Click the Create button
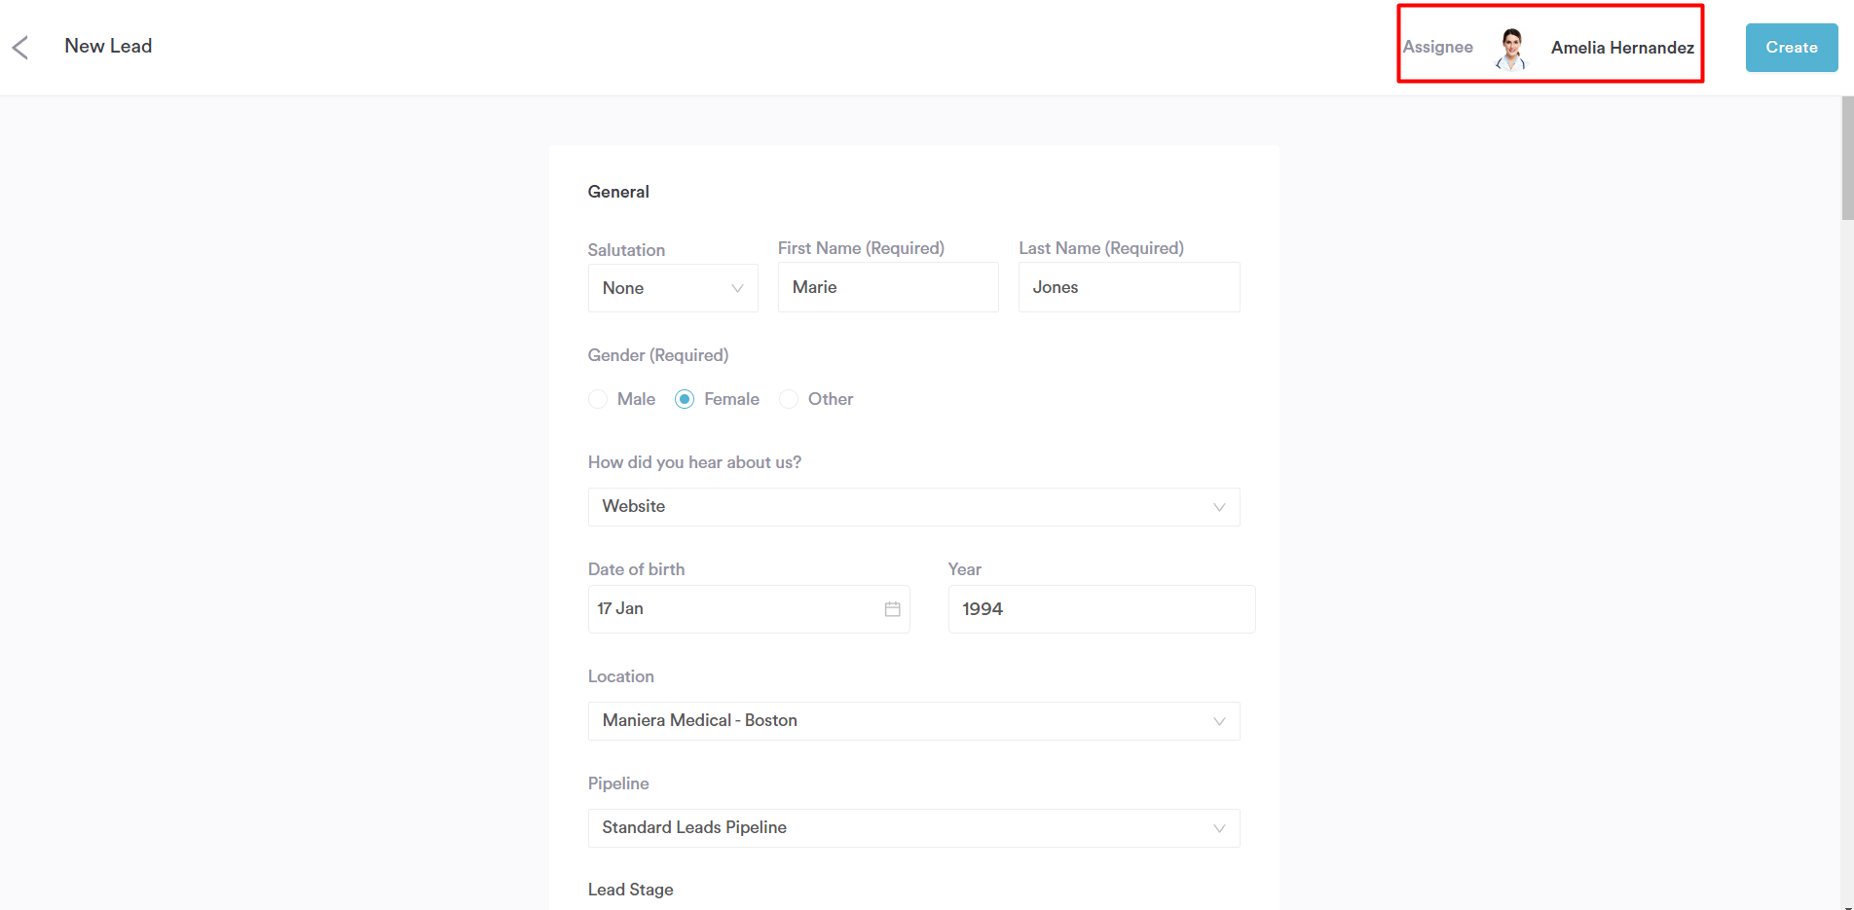Screen dimensions: 1854x910 pyautogui.click(x=1792, y=48)
